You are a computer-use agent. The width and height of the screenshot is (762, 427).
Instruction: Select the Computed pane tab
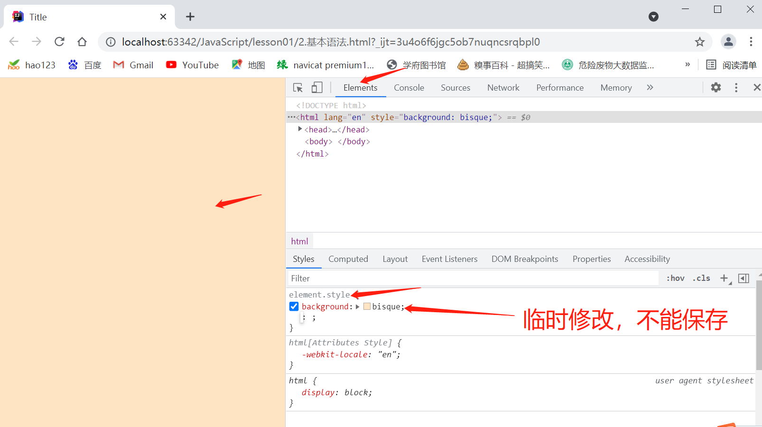(x=348, y=259)
